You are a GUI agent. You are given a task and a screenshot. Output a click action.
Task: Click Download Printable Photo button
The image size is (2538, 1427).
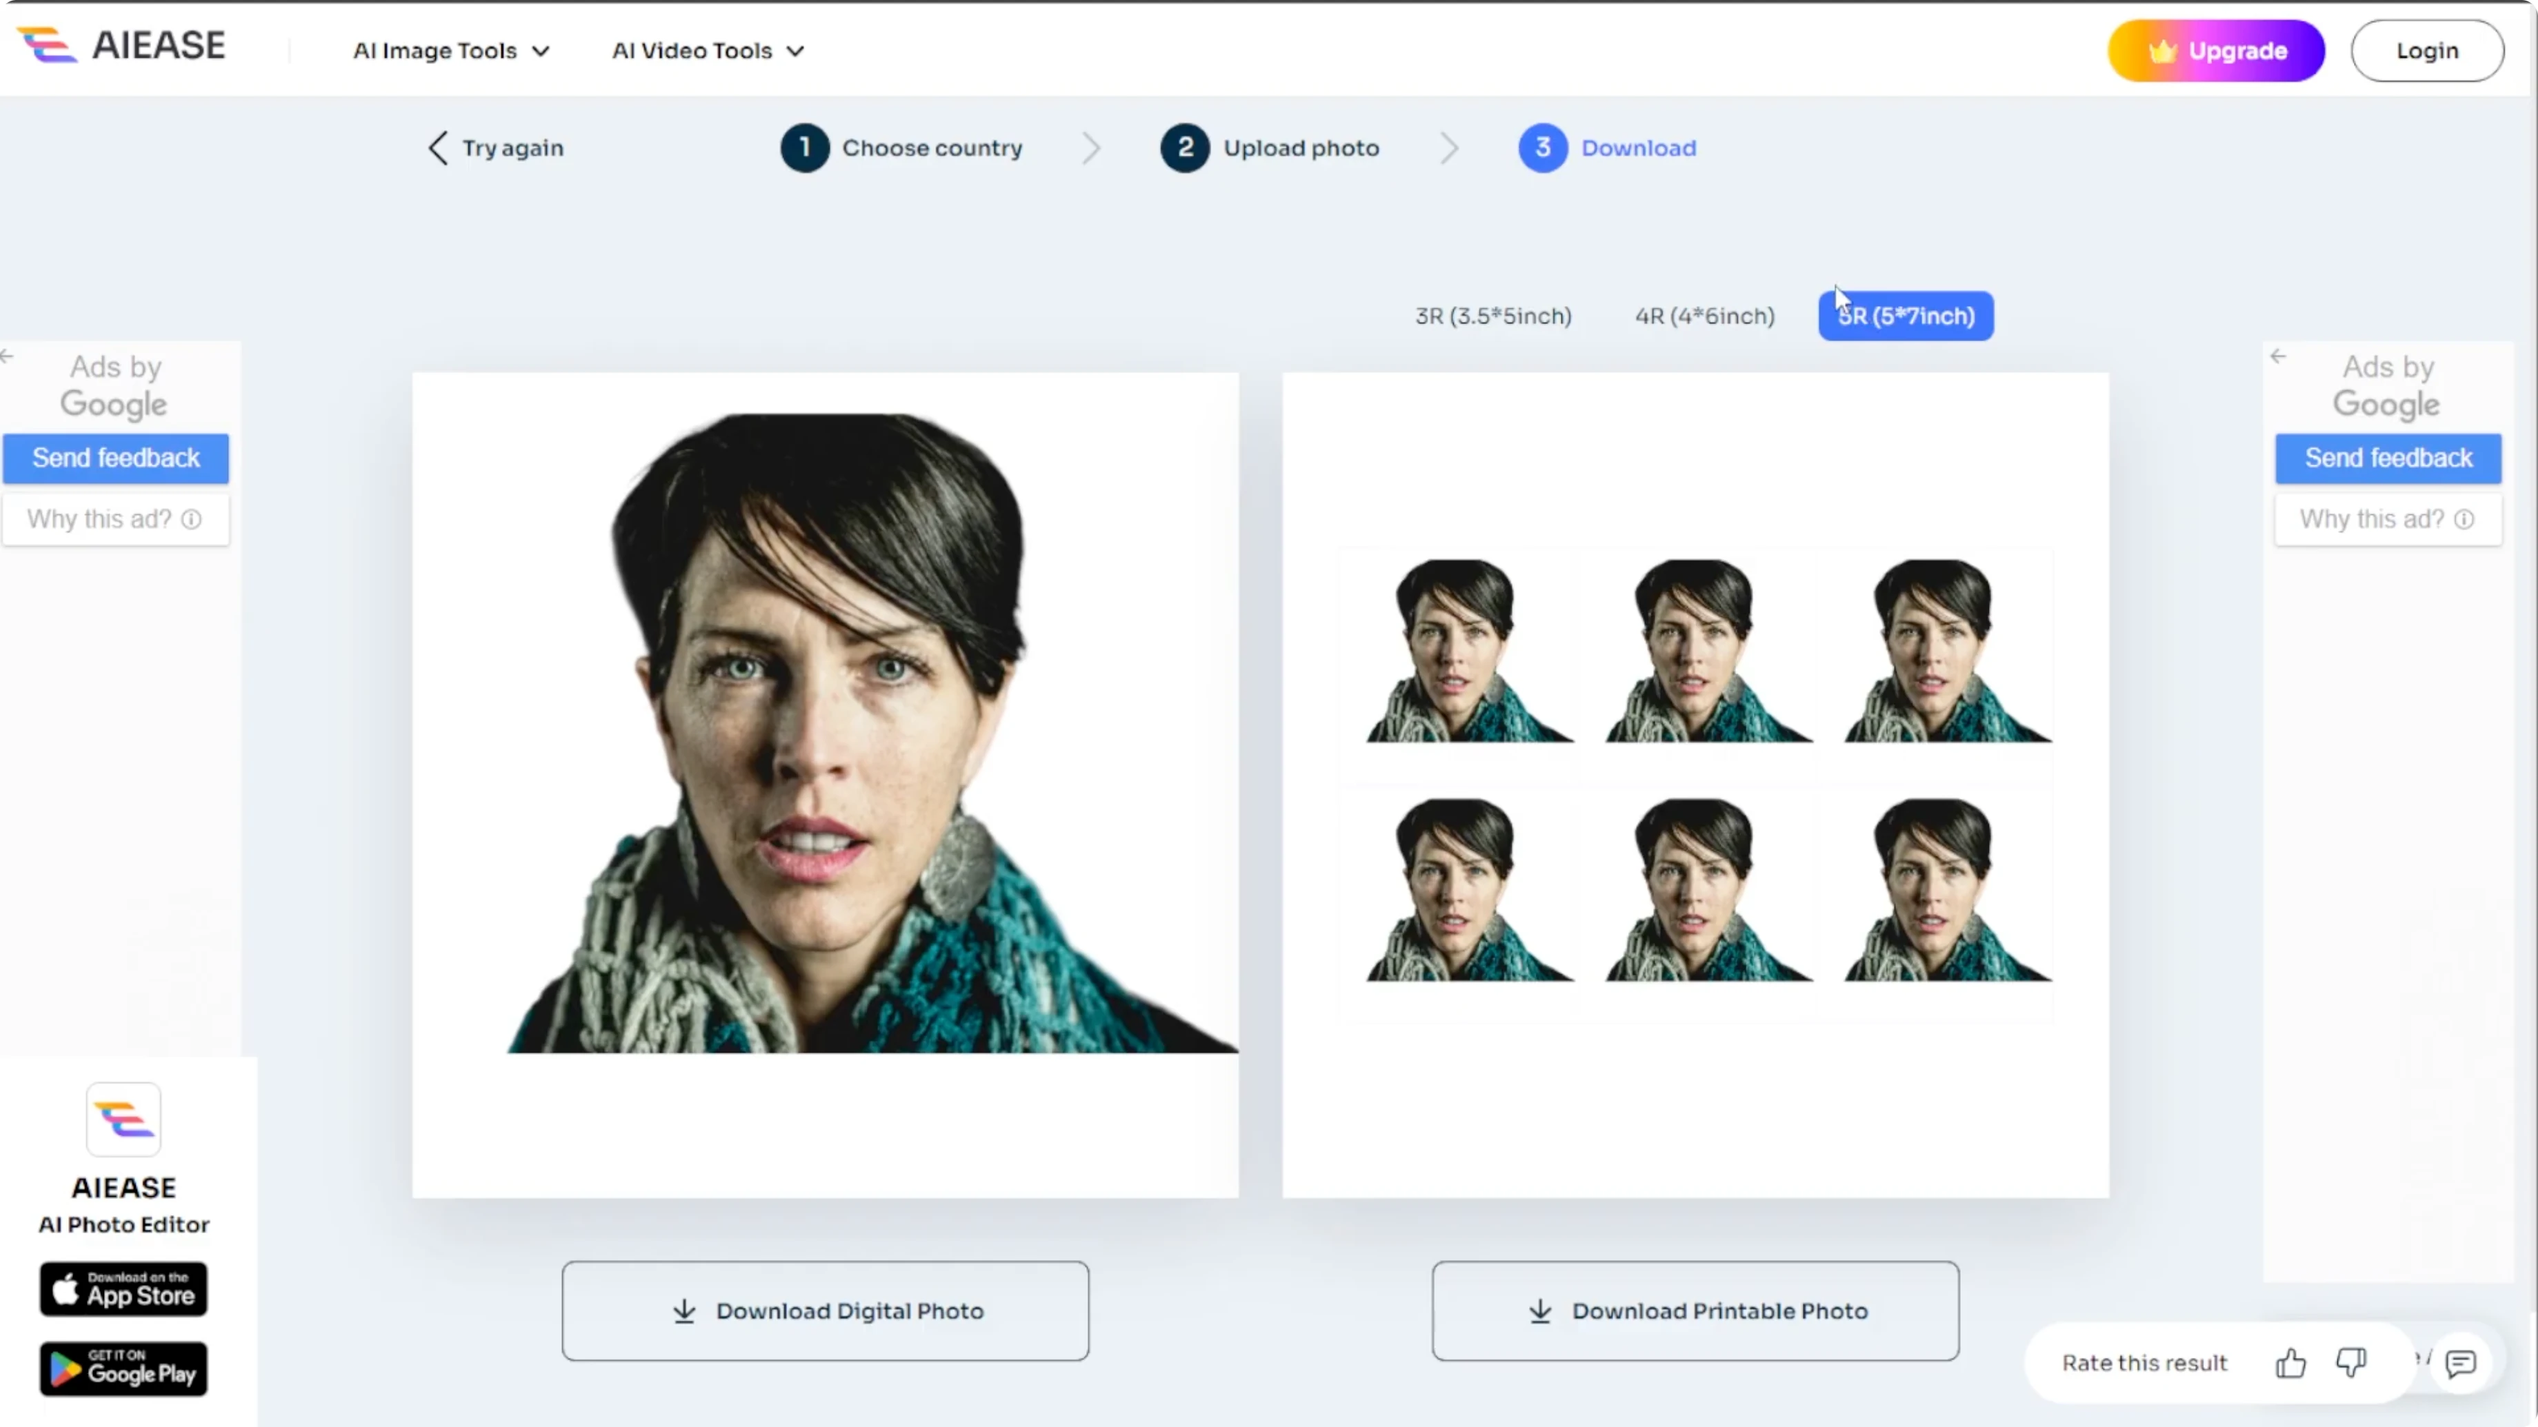point(1696,1310)
